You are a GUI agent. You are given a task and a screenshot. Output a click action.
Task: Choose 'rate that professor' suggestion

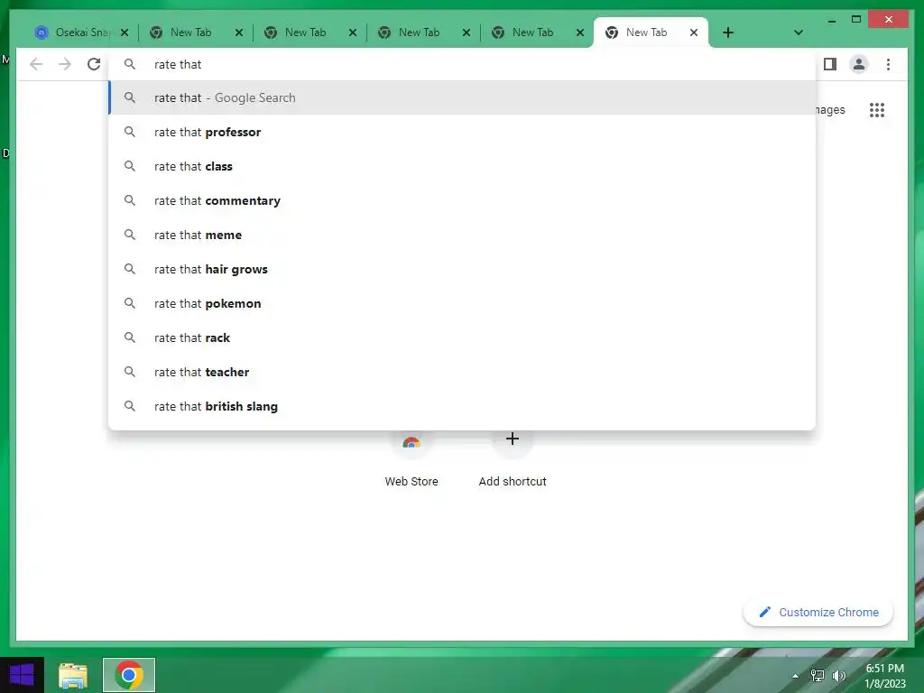tap(462, 132)
